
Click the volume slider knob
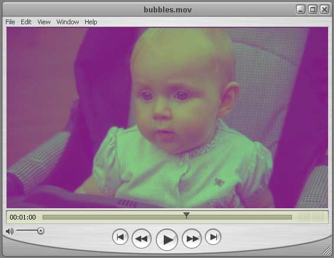pyautogui.click(x=40, y=231)
